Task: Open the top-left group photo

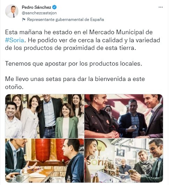Action: (x=44, y=116)
